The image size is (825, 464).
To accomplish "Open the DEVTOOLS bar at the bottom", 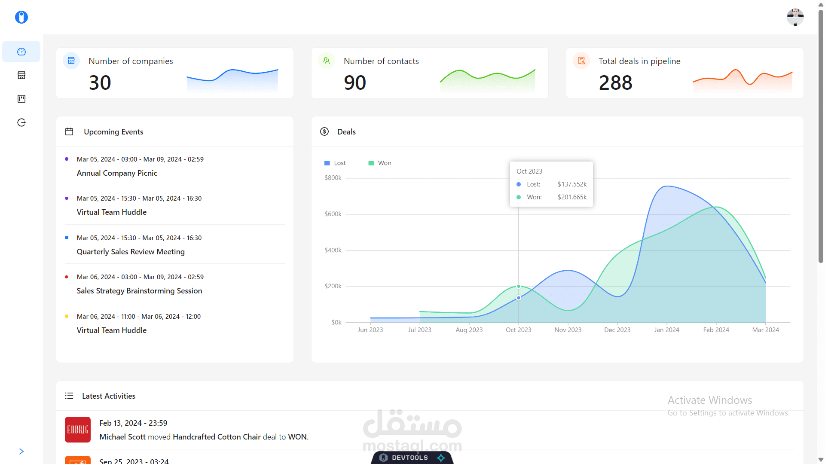I will [x=411, y=458].
